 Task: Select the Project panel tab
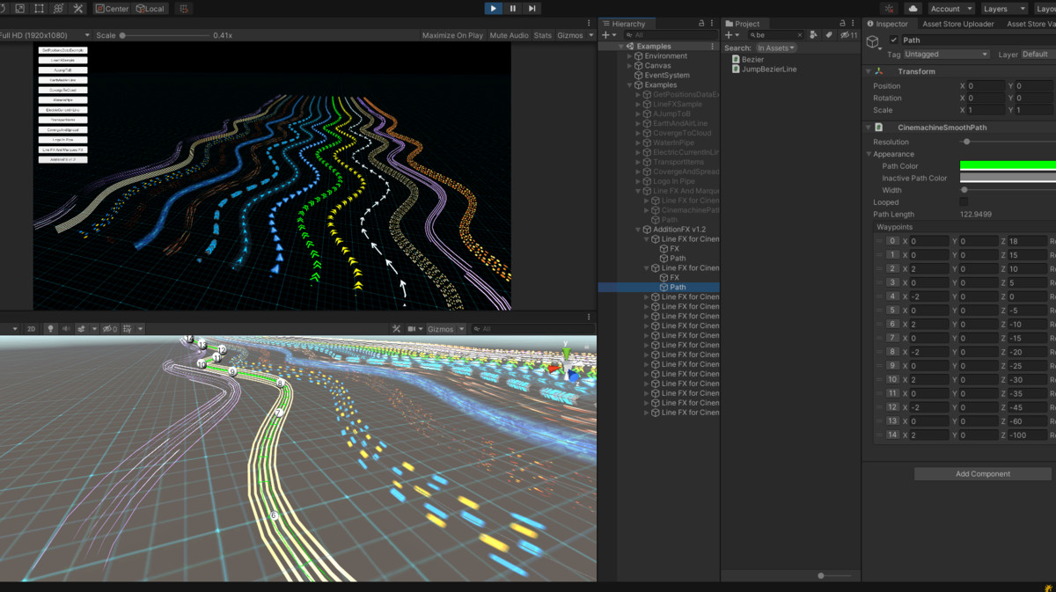pyautogui.click(x=745, y=24)
